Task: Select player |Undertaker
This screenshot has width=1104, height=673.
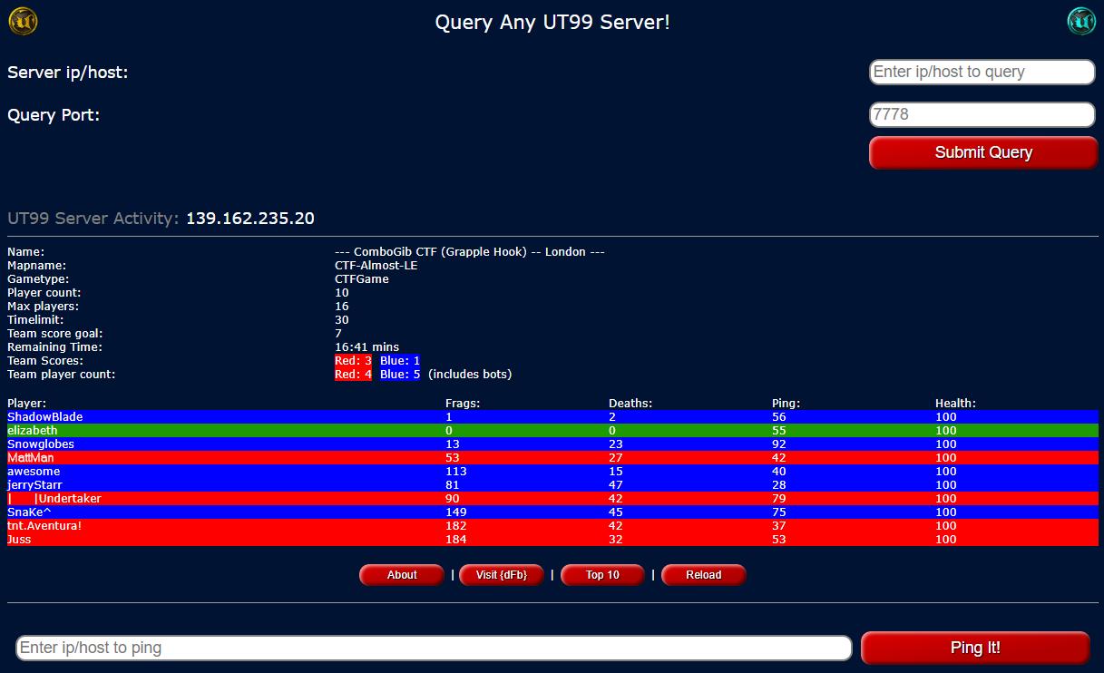Action: click(x=54, y=499)
